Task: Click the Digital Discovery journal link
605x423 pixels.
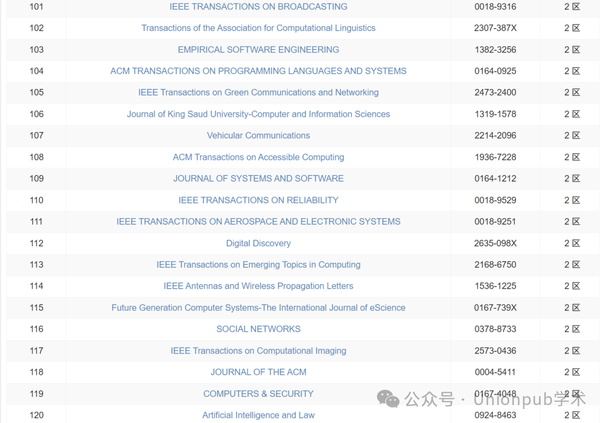Action: pyautogui.click(x=258, y=243)
